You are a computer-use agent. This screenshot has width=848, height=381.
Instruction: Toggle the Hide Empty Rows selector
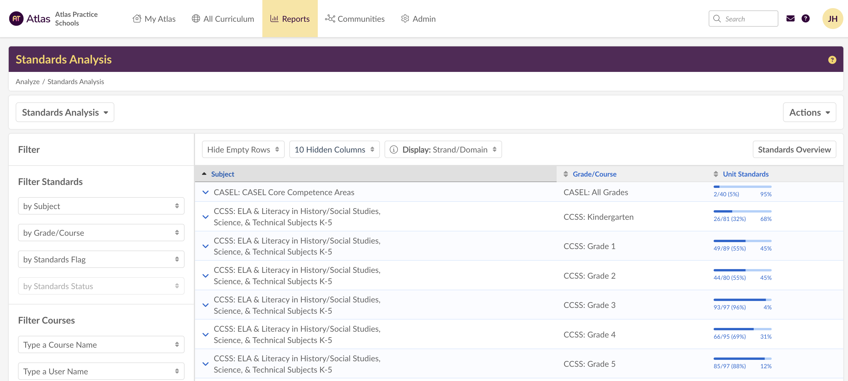point(243,150)
